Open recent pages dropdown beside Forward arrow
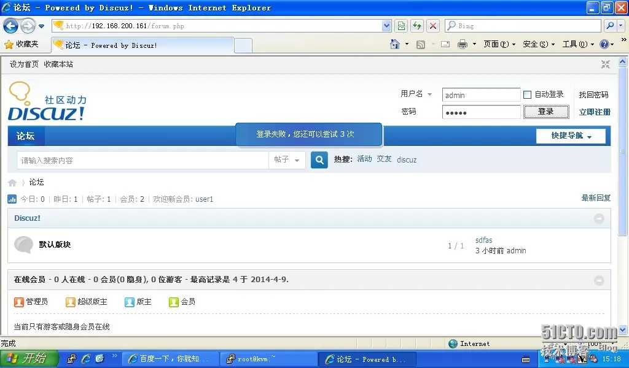The image size is (629, 368). [41, 26]
